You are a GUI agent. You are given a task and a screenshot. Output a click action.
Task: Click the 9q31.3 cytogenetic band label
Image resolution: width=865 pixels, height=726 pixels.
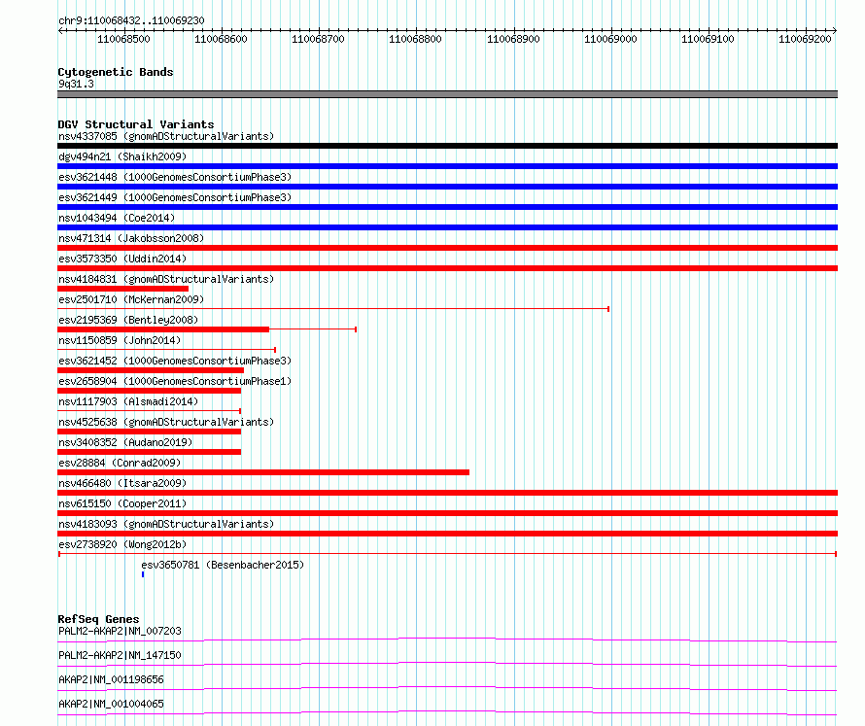tap(76, 85)
